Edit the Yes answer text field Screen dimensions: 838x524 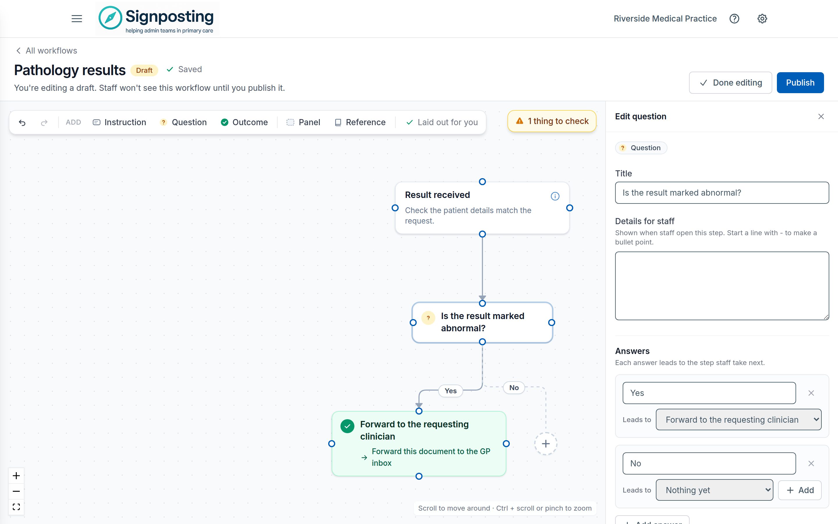click(x=709, y=393)
